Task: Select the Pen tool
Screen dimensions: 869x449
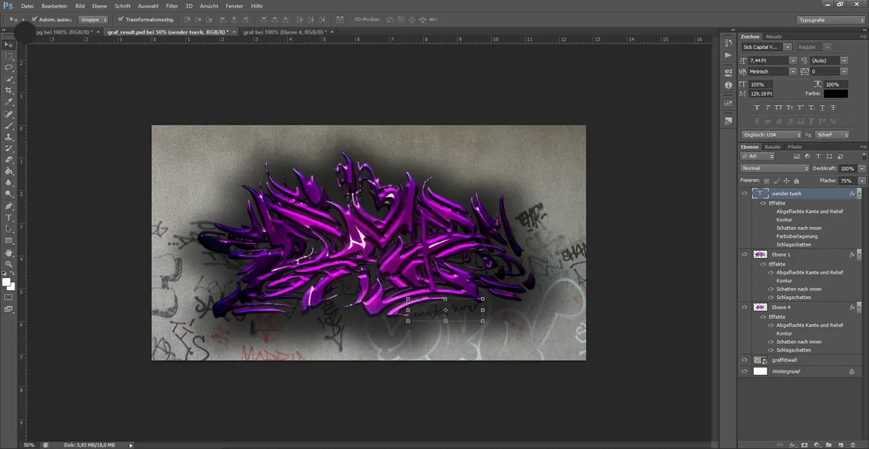Action: coord(8,206)
